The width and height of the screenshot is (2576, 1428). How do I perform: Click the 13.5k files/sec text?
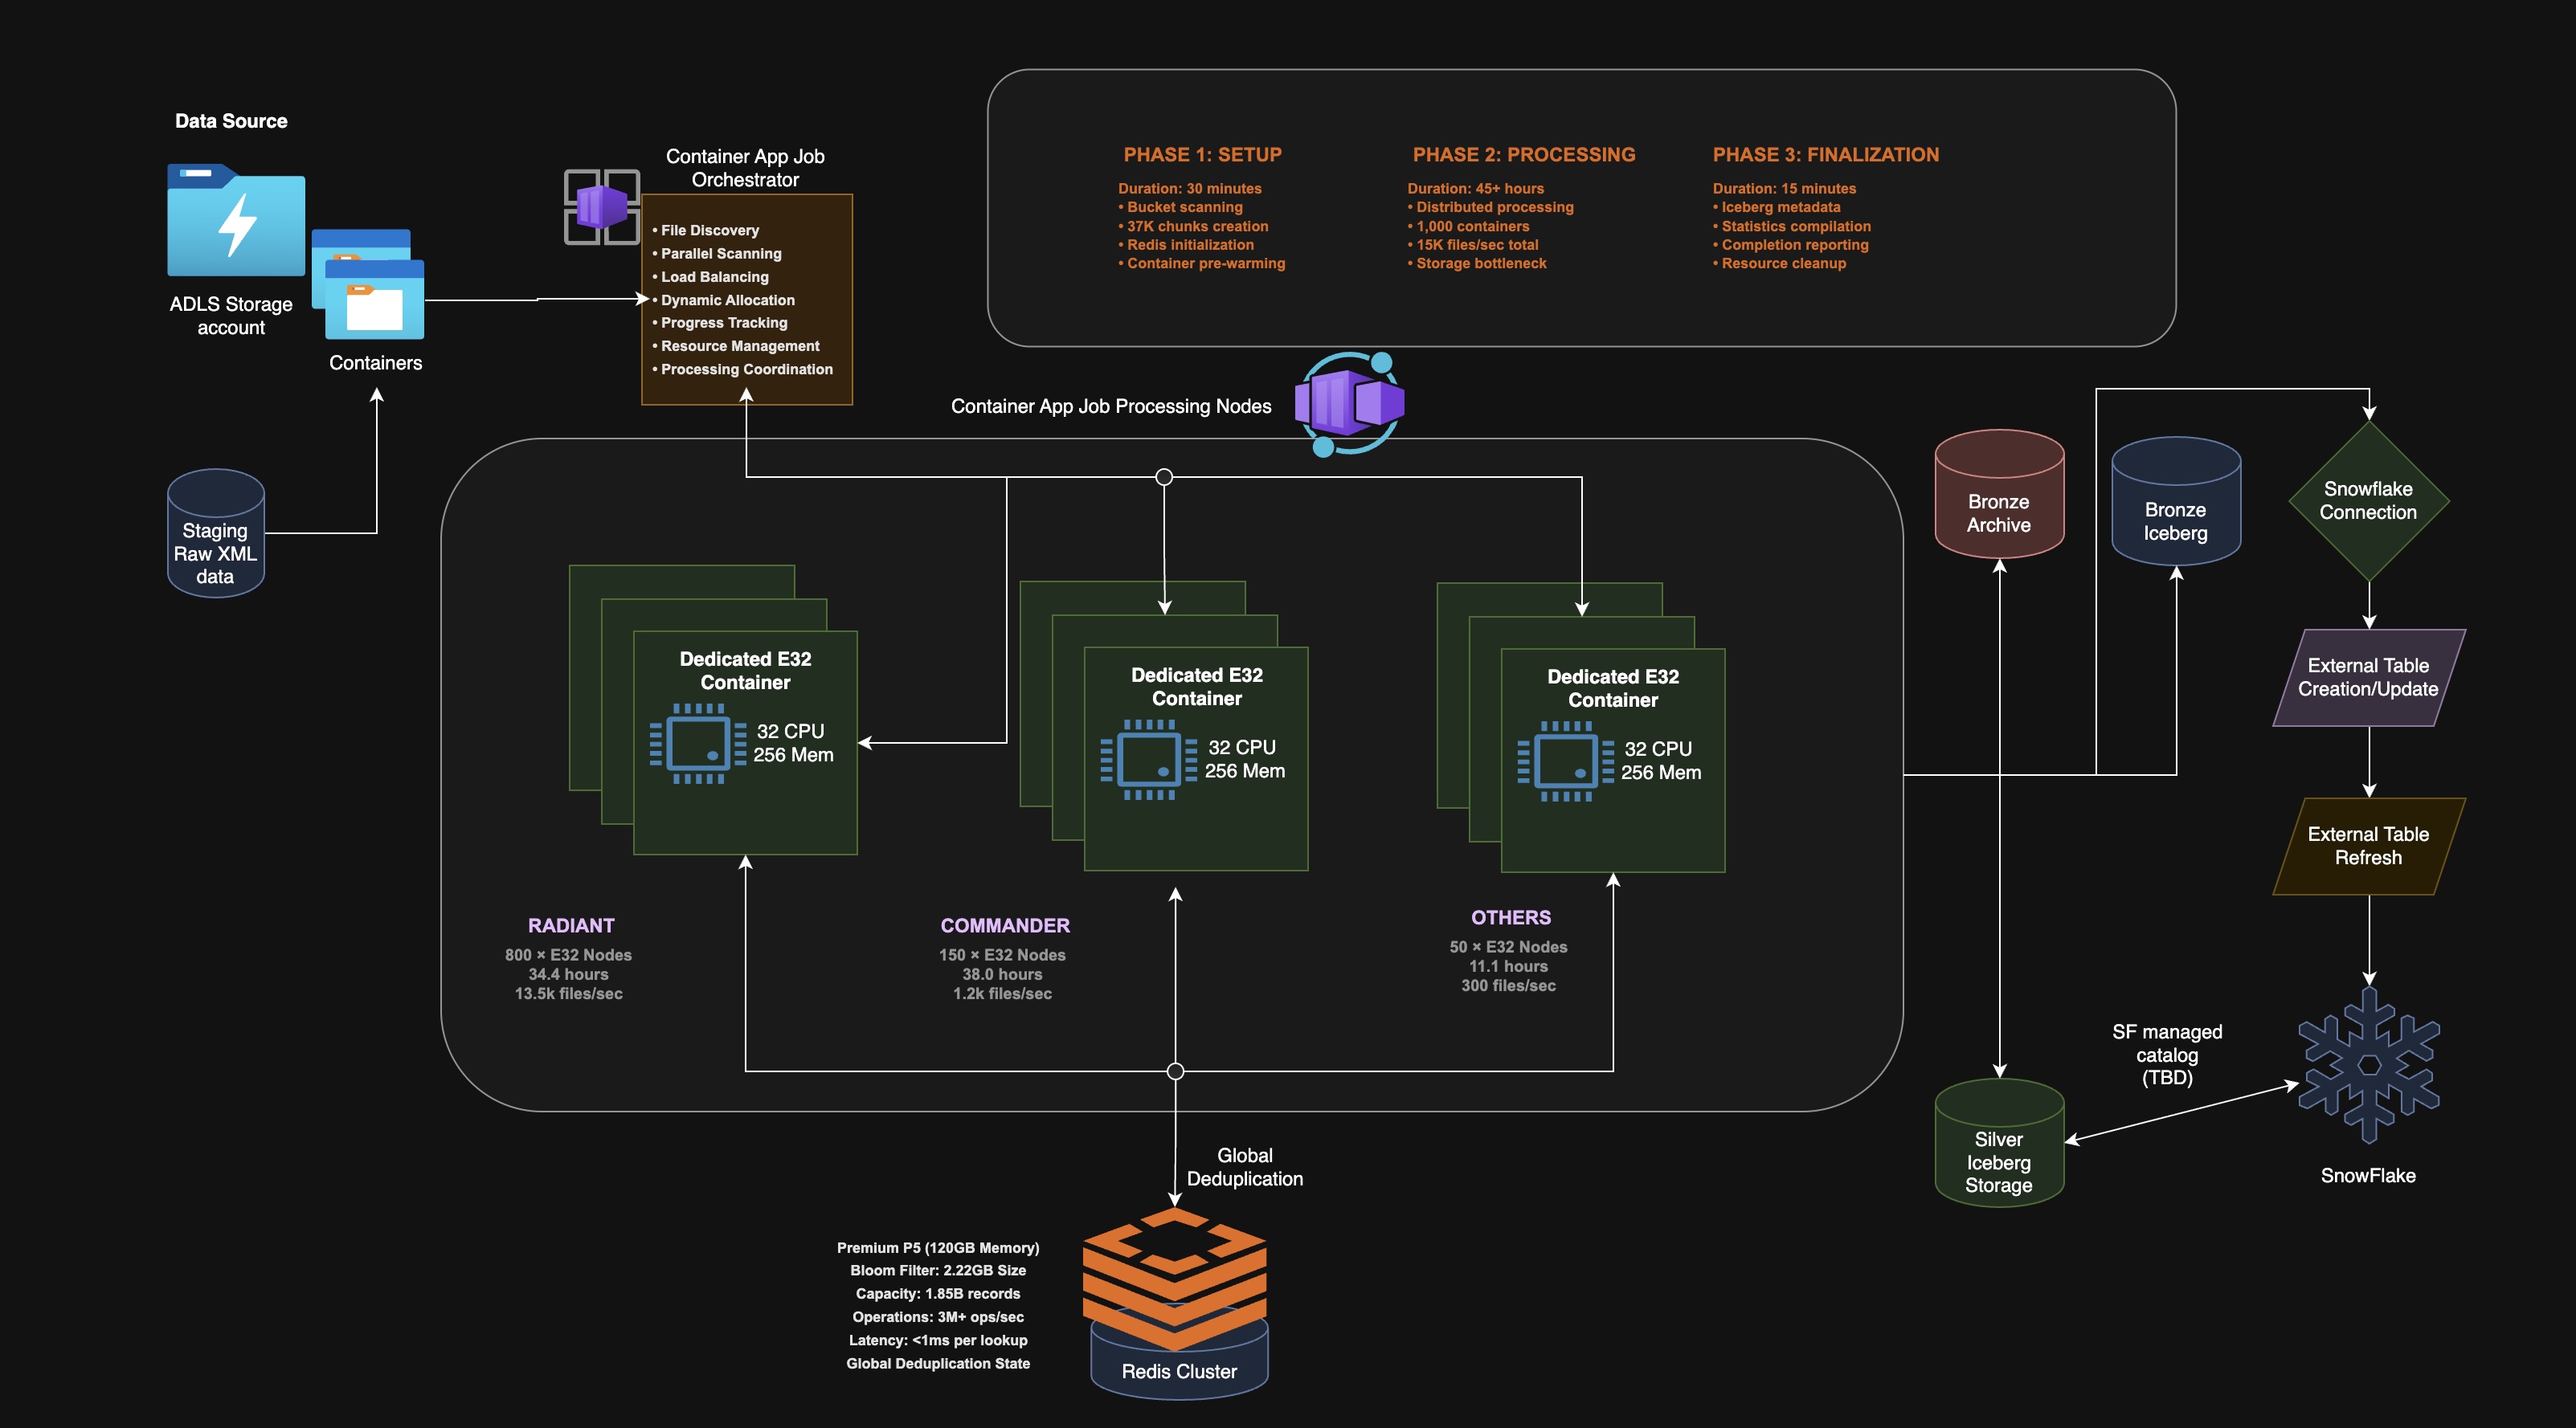pyautogui.click(x=568, y=993)
